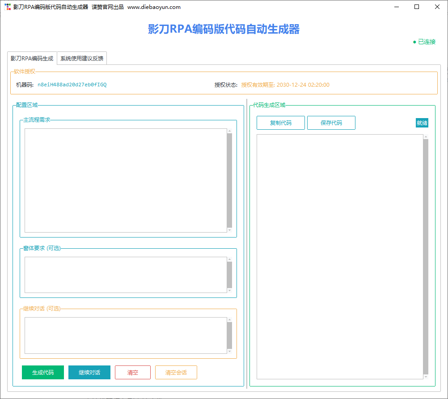The image size is (448, 399).
Task: Minimize the application window
Action: [x=397, y=7]
